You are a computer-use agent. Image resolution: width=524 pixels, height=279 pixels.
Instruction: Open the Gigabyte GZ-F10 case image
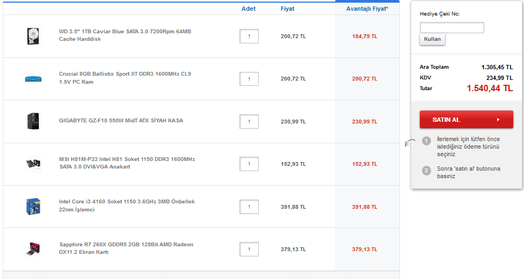(x=33, y=121)
